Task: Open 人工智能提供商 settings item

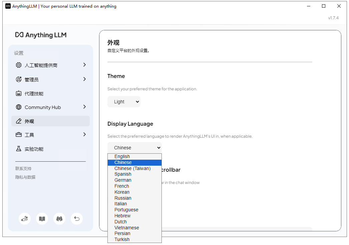Action: click(x=50, y=65)
